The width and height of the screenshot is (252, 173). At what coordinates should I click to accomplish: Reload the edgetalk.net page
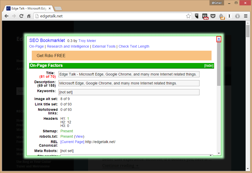coord(21,16)
